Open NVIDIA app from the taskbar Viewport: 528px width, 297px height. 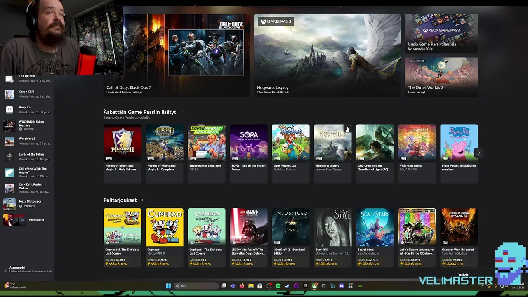(x=360, y=286)
